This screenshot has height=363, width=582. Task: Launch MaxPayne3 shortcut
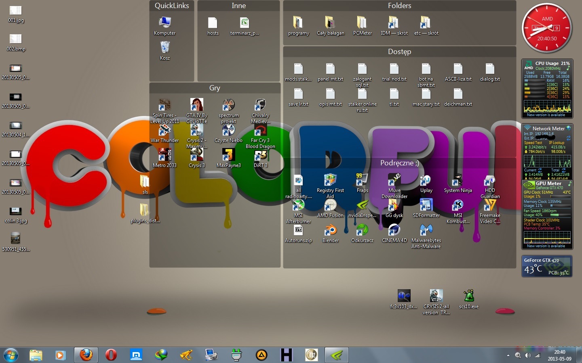click(228, 159)
